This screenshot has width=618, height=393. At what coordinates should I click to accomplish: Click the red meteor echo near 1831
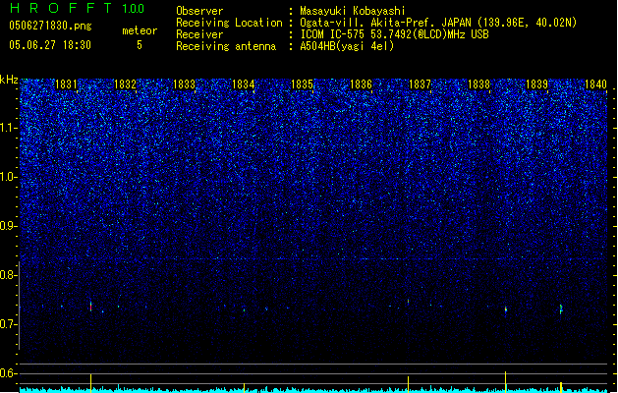point(91,307)
